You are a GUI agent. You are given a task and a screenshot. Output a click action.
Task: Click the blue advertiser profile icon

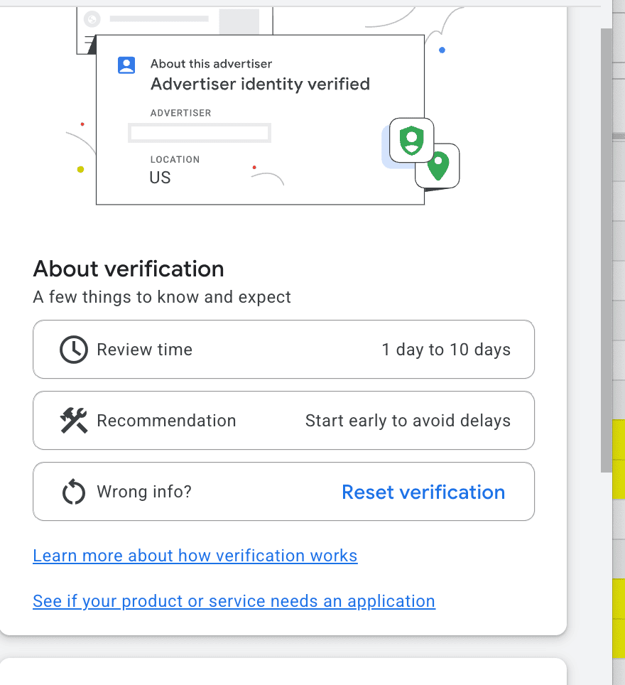tap(126, 65)
